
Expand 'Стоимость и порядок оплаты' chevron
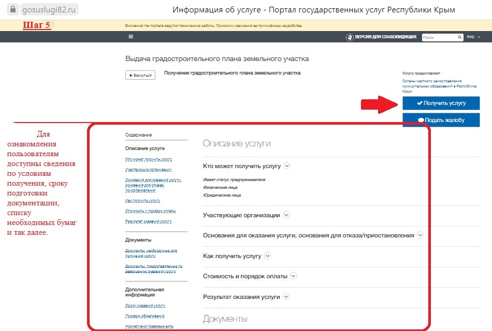(293, 276)
